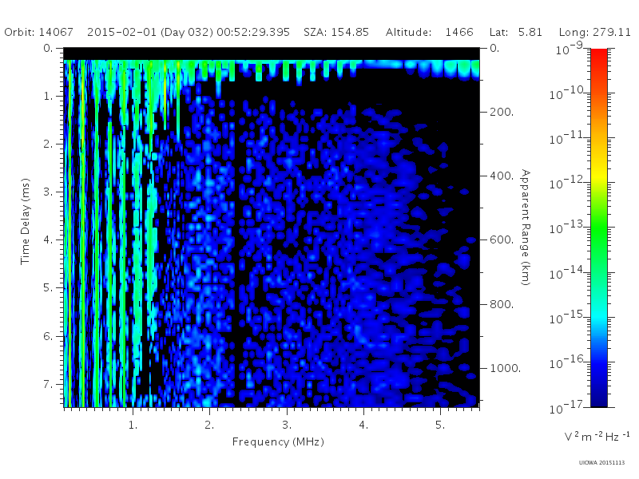Click the 'UIOWA 20151113' credit text
Image resolution: width=639 pixels, height=479 pixels.
(x=601, y=463)
